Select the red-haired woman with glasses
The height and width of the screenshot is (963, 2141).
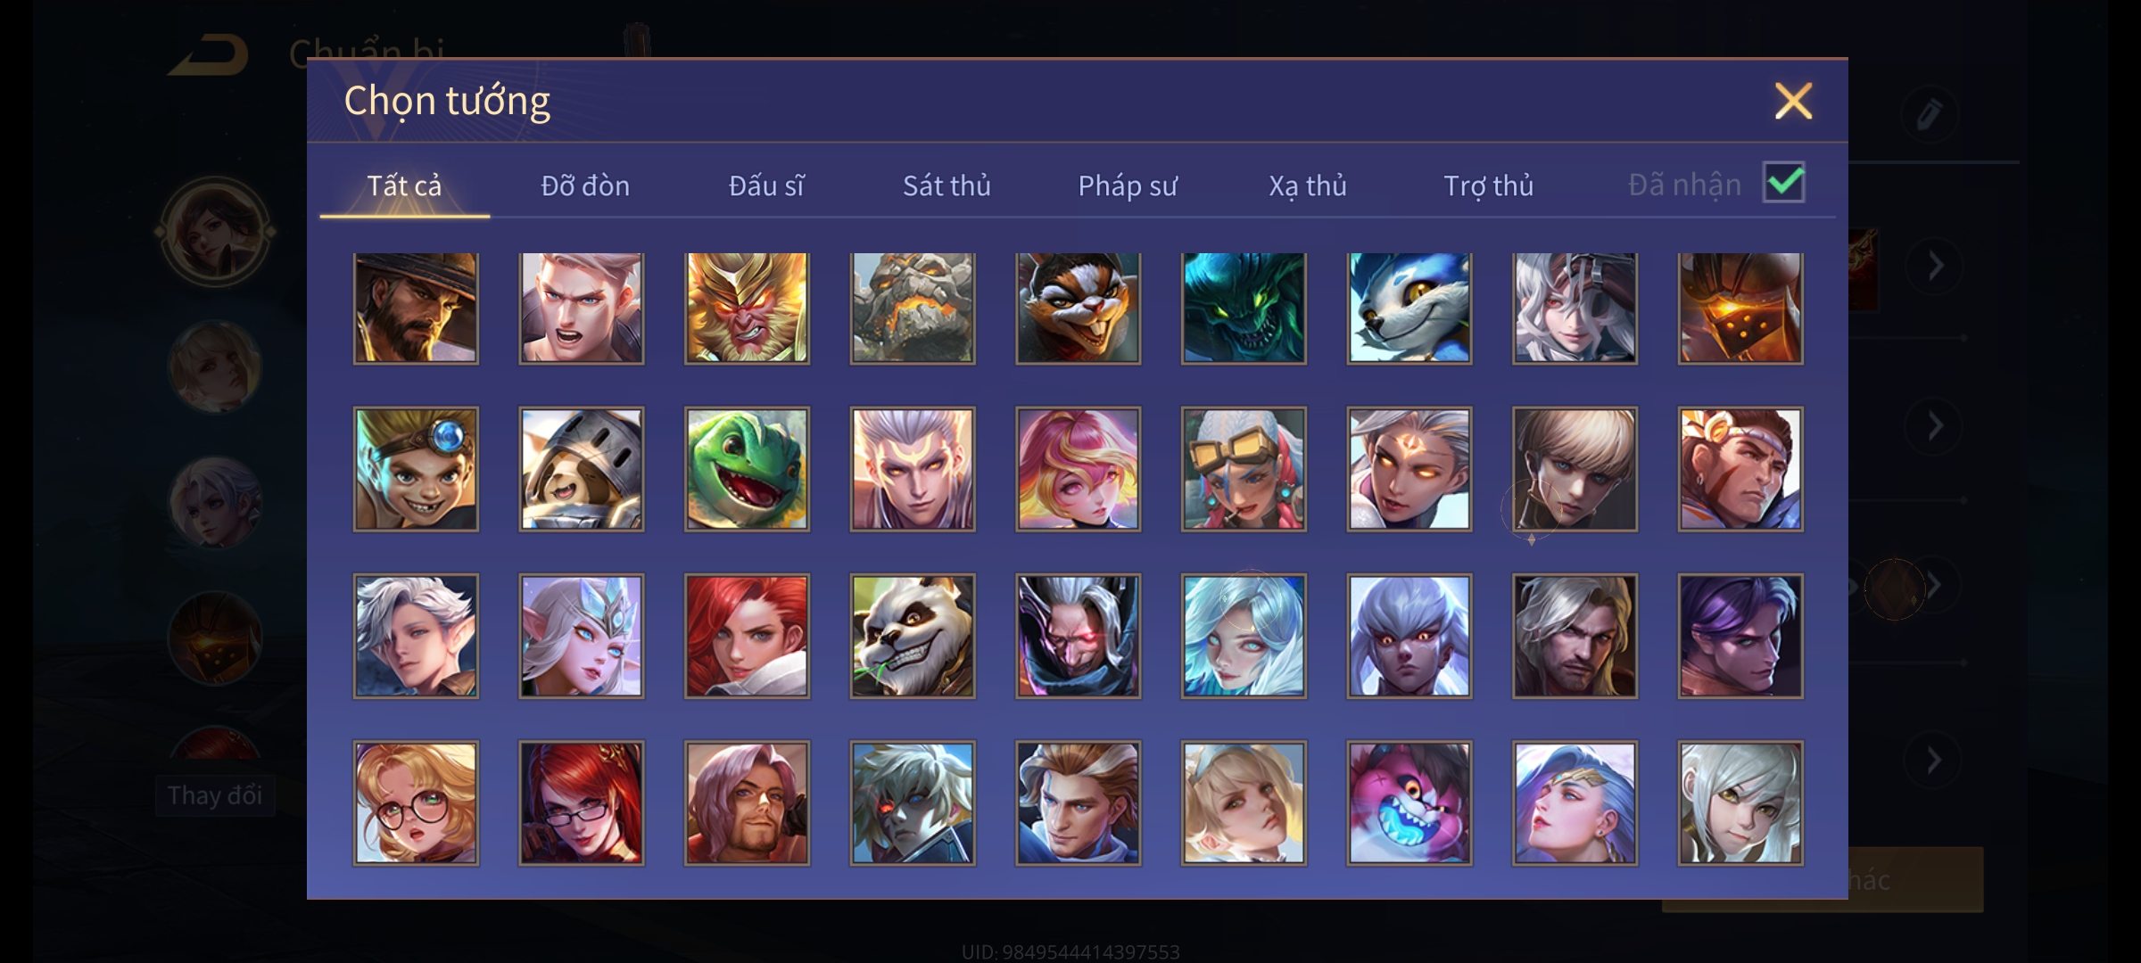pyautogui.click(x=581, y=803)
